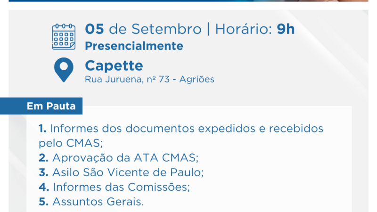Click the "Capette" venue heading
377x212 pixels.
coord(114,65)
